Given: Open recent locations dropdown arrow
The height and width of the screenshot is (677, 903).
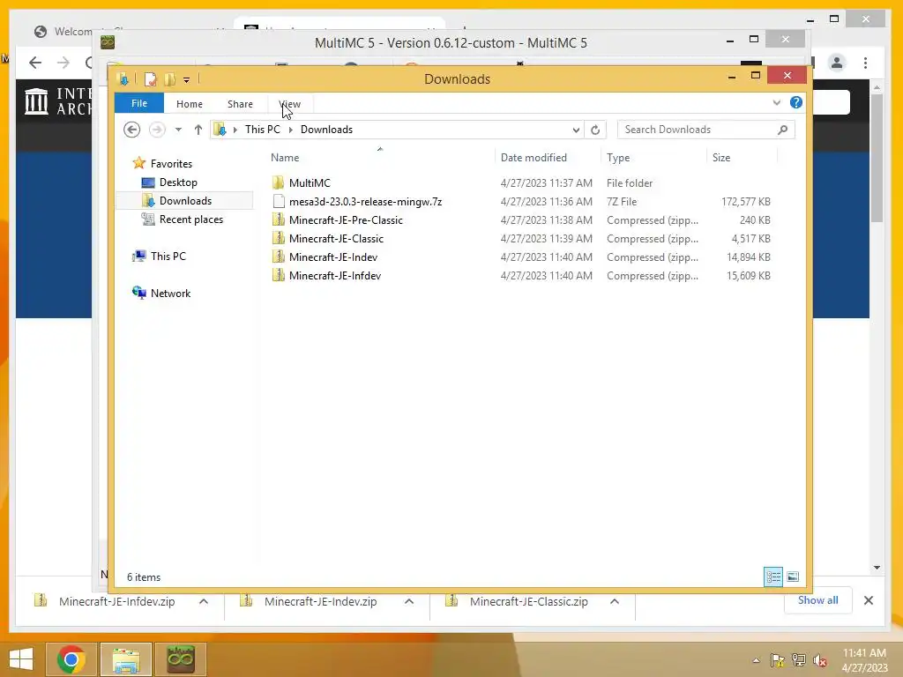Looking at the screenshot, I should [178, 130].
